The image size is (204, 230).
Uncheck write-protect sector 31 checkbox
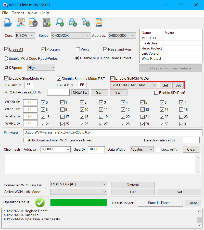(x=181, y=124)
